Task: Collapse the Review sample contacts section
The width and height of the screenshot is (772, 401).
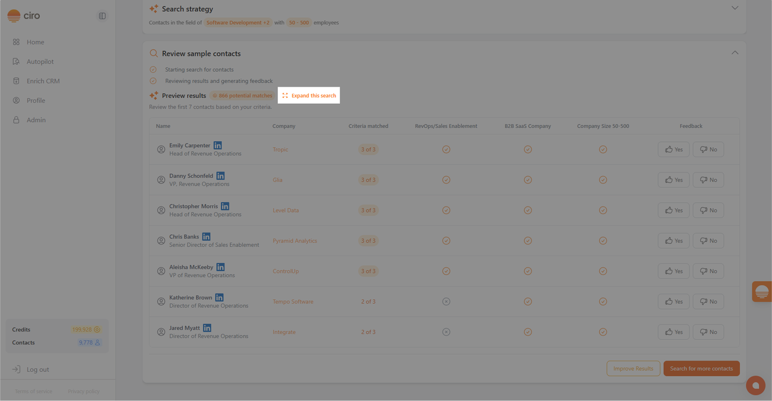Action: point(735,53)
